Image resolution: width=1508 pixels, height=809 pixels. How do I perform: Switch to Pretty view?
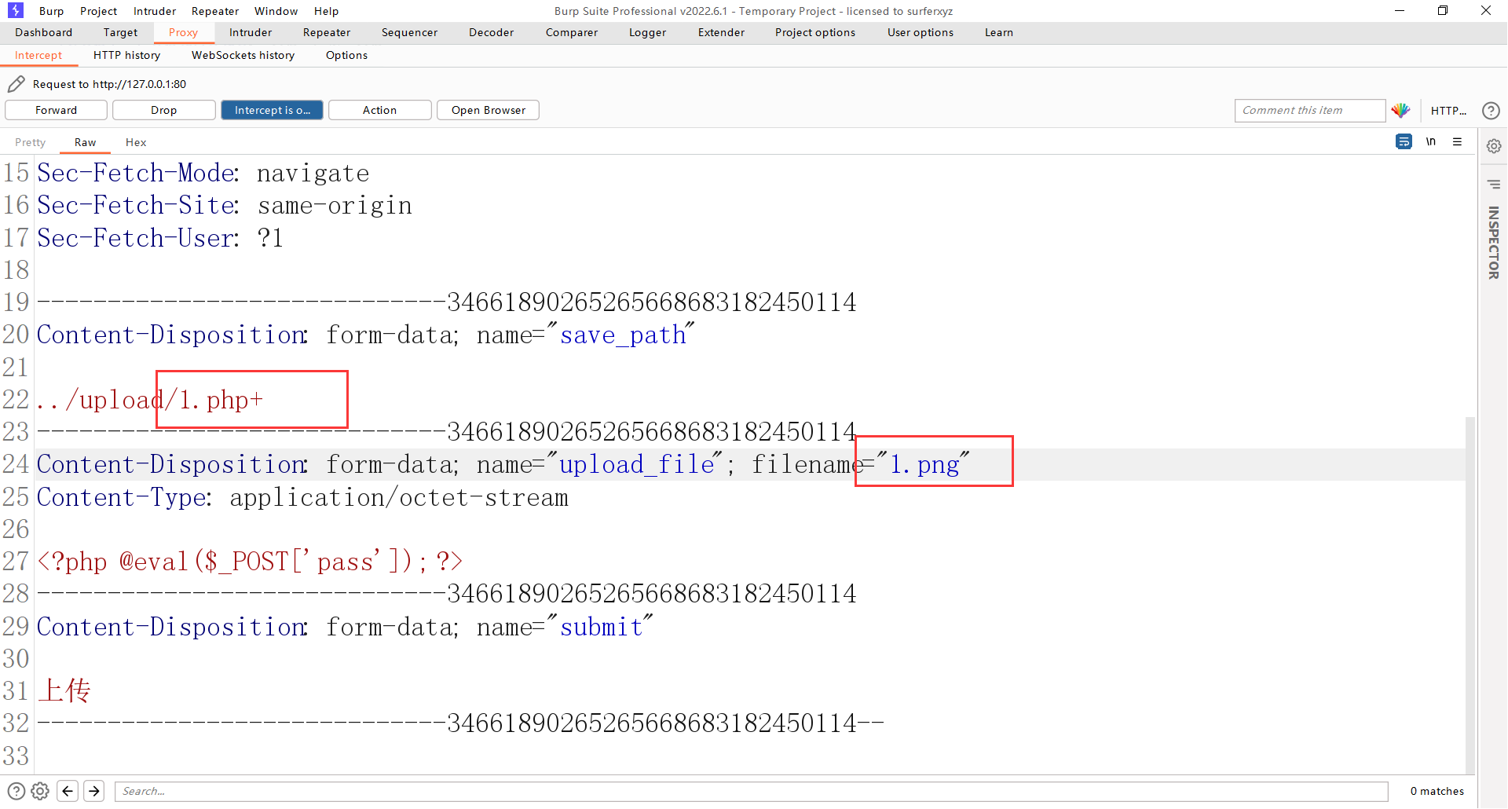click(30, 142)
